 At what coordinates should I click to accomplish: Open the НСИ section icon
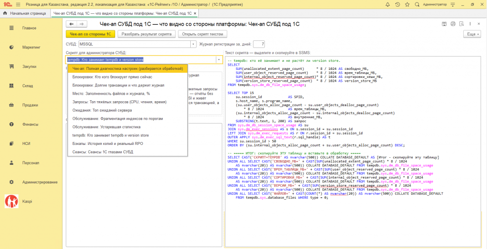pos(11,144)
